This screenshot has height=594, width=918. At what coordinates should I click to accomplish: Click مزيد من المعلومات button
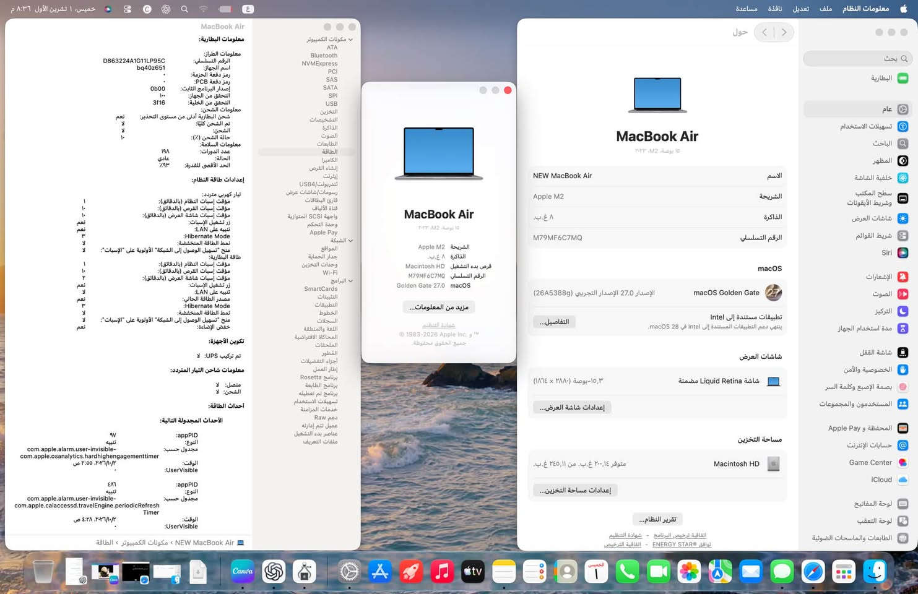439,307
